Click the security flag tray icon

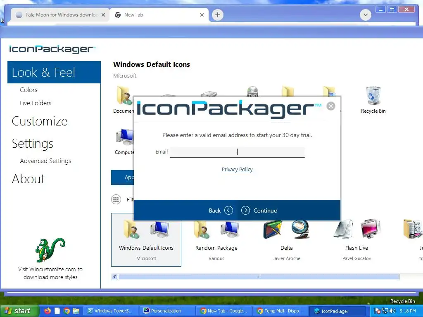pos(378,311)
